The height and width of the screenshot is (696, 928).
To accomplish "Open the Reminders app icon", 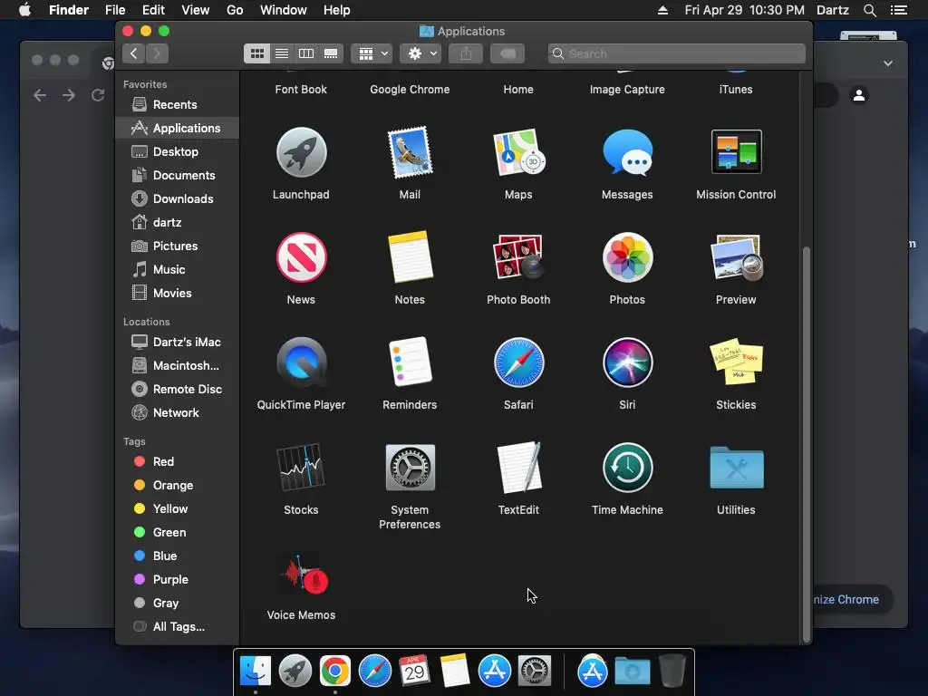I will [410, 362].
